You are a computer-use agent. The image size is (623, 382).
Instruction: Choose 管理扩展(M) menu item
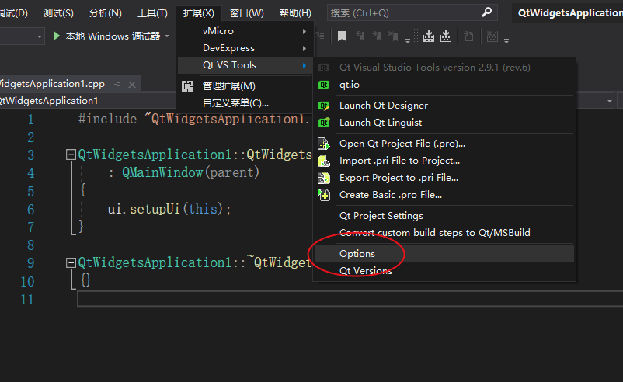(245, 86)
